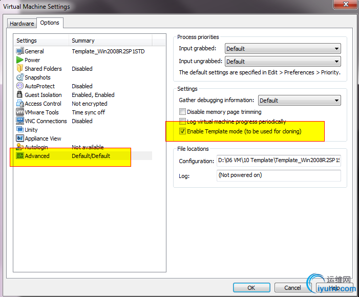The image size is (359, 297).
Task: Select the Appliance View row label
Action: [43, 138]
